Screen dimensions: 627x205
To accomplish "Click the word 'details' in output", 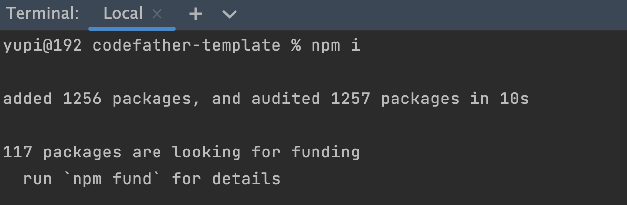I will 246,178.
